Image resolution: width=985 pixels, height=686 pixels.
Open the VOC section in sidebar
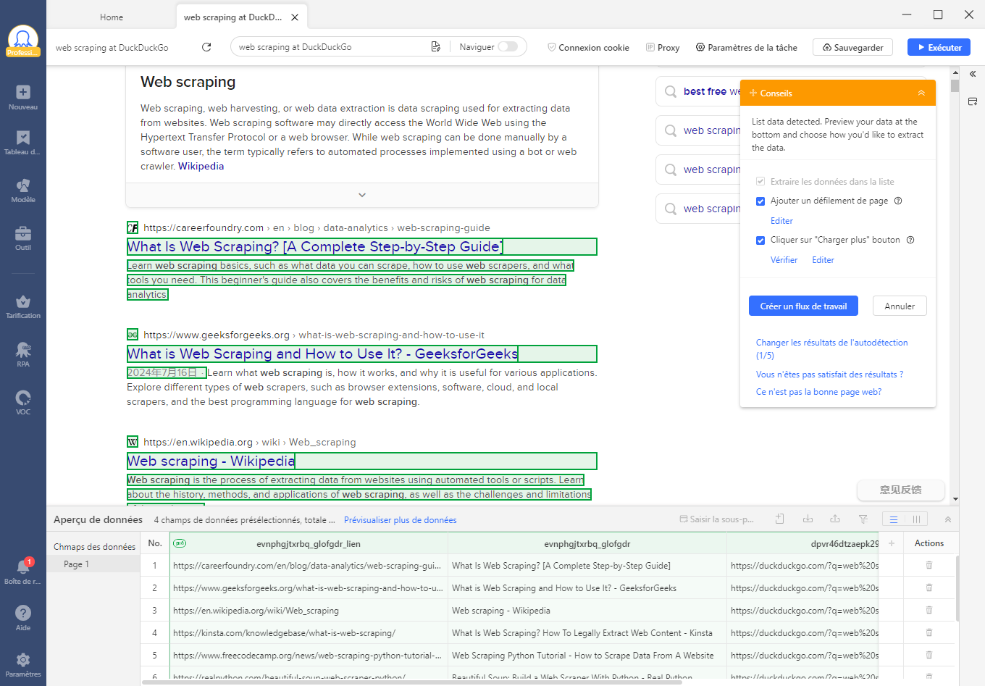23,403
